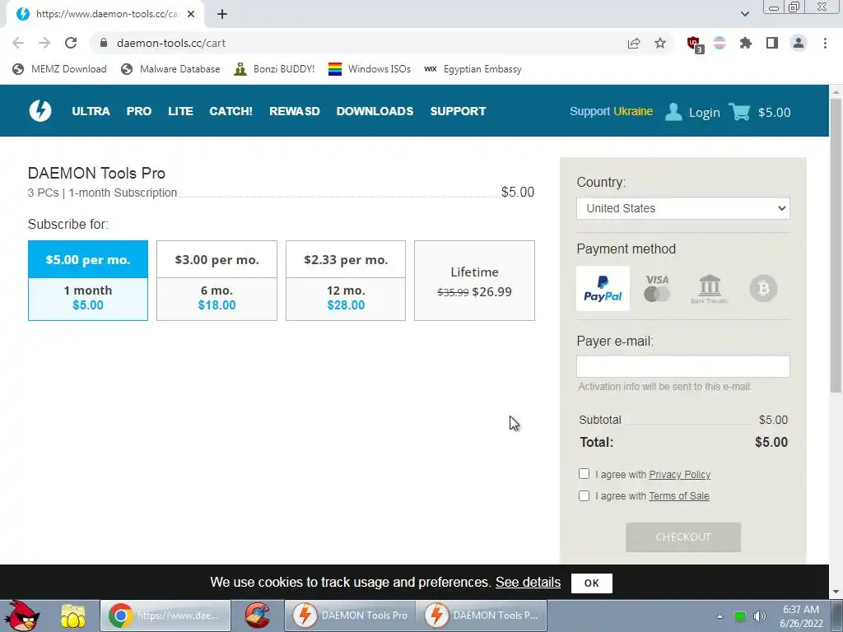Image resolution: width=843 pixels, height=632 pixels.
Task: View site padlock information
Action: tap(105, 43)
